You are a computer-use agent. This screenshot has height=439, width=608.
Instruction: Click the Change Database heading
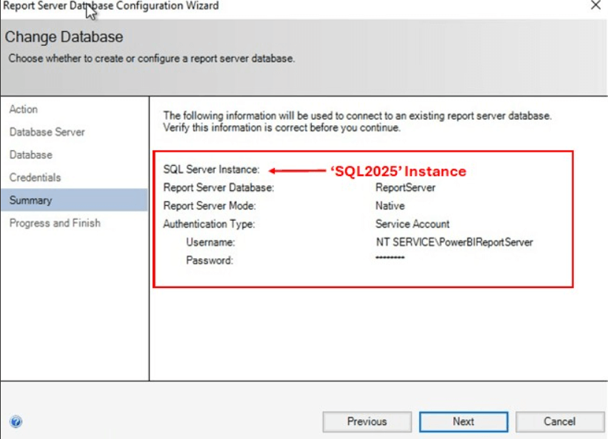point(64,37)
